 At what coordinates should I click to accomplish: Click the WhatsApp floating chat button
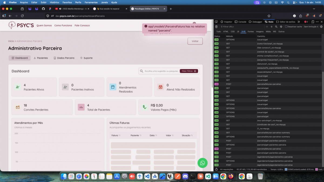tap(202, 163)
